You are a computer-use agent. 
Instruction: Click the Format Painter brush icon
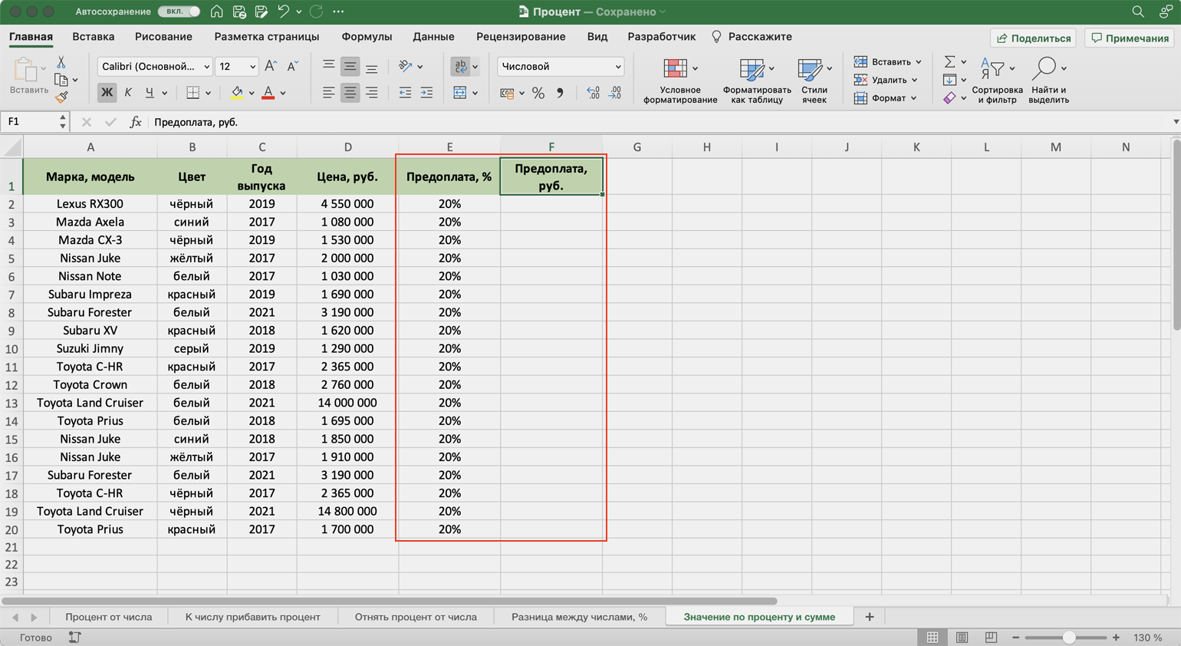pos(61,97)
